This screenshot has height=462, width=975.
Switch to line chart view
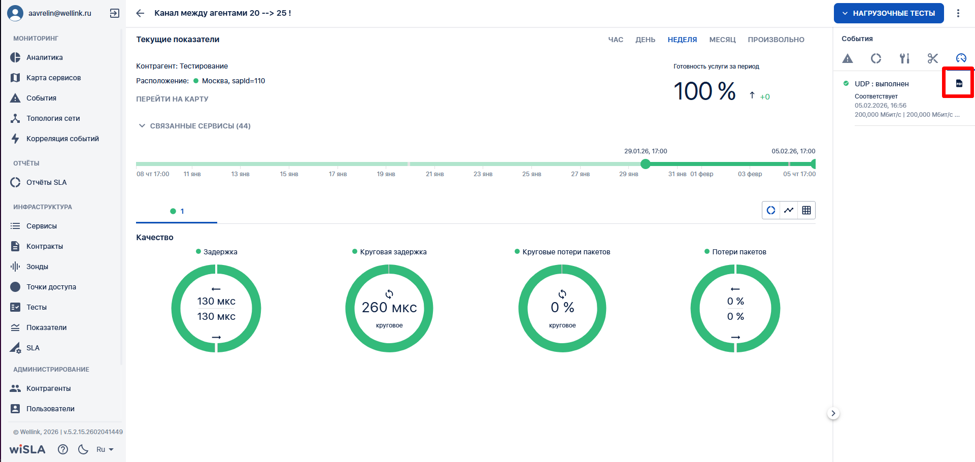(789, 210)
